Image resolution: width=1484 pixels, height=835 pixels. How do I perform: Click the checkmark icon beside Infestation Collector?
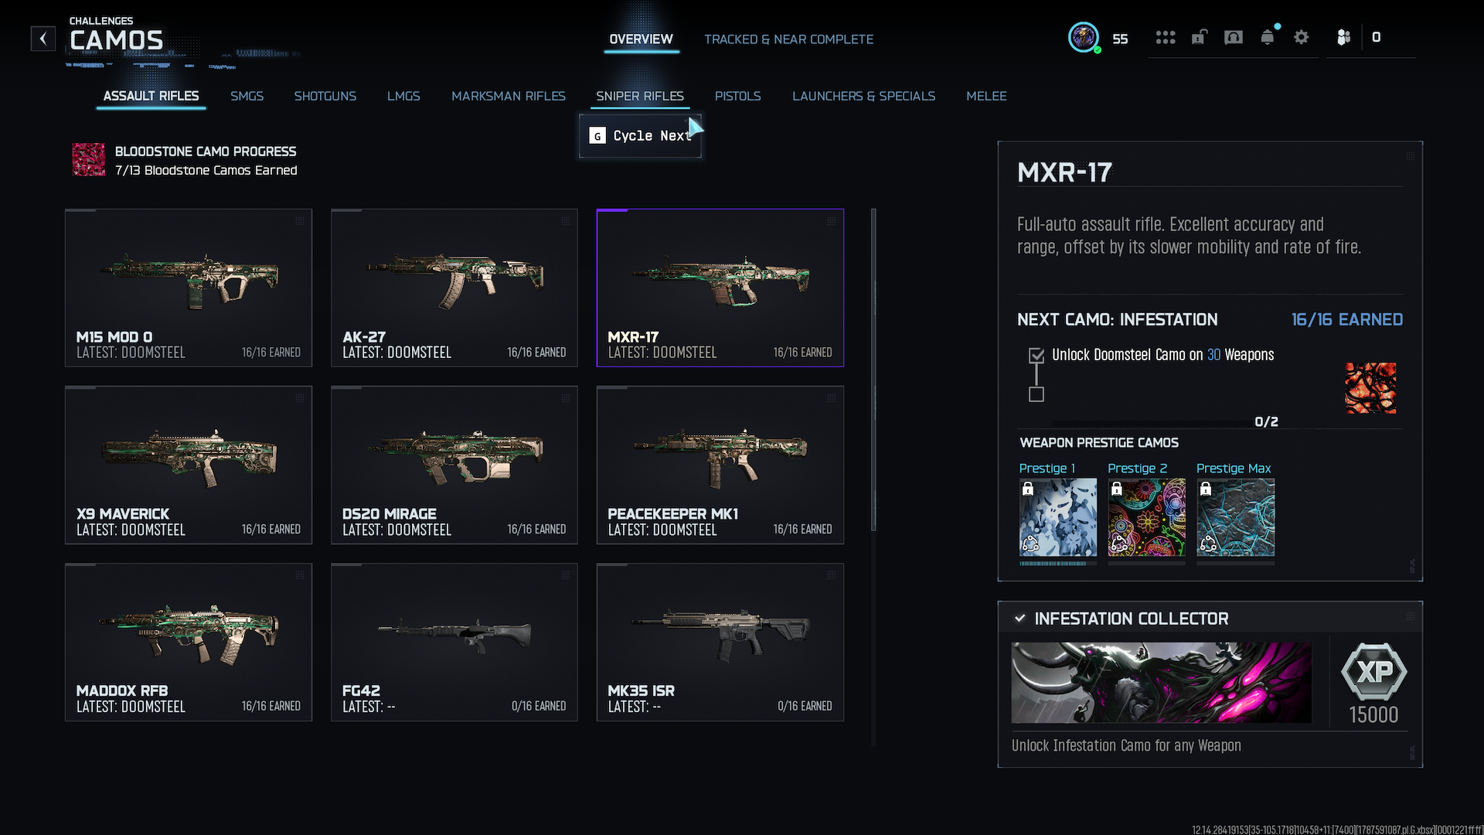click(x=1020, y=619)
